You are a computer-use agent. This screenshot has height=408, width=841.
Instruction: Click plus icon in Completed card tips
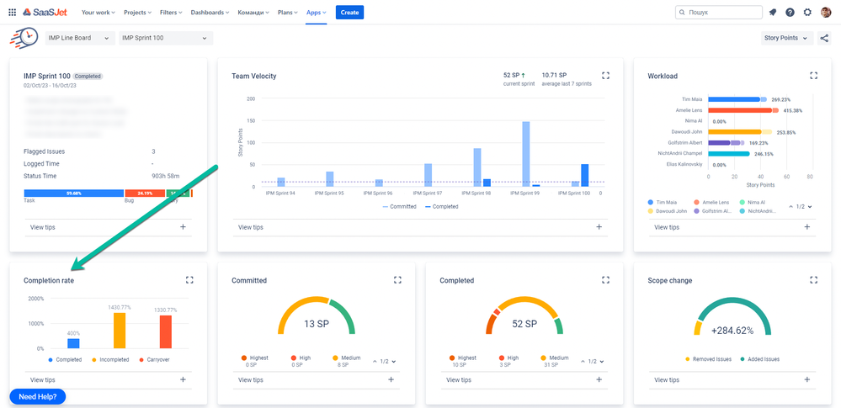click(599, 379)
